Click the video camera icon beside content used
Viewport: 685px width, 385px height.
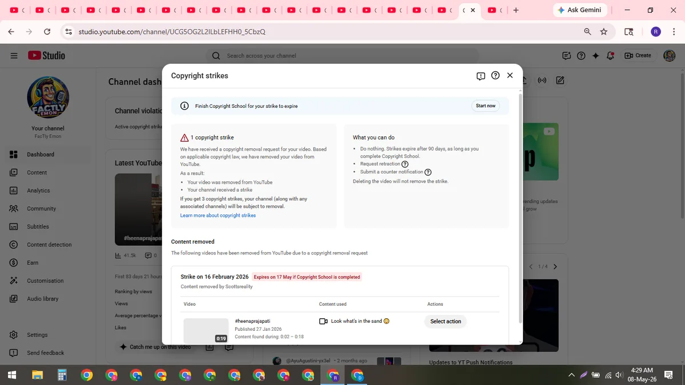pyautogui.click(x=323, y=321)
